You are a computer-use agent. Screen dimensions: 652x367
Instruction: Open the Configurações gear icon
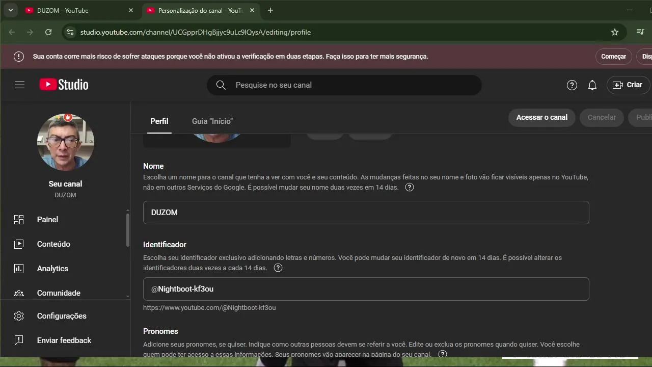[19, 316]
